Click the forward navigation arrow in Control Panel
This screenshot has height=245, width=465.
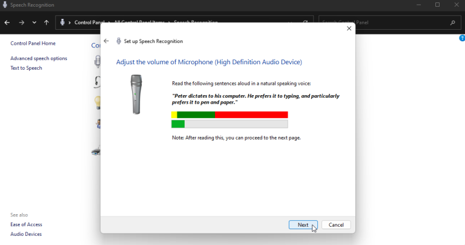click(x=21, y=22)
